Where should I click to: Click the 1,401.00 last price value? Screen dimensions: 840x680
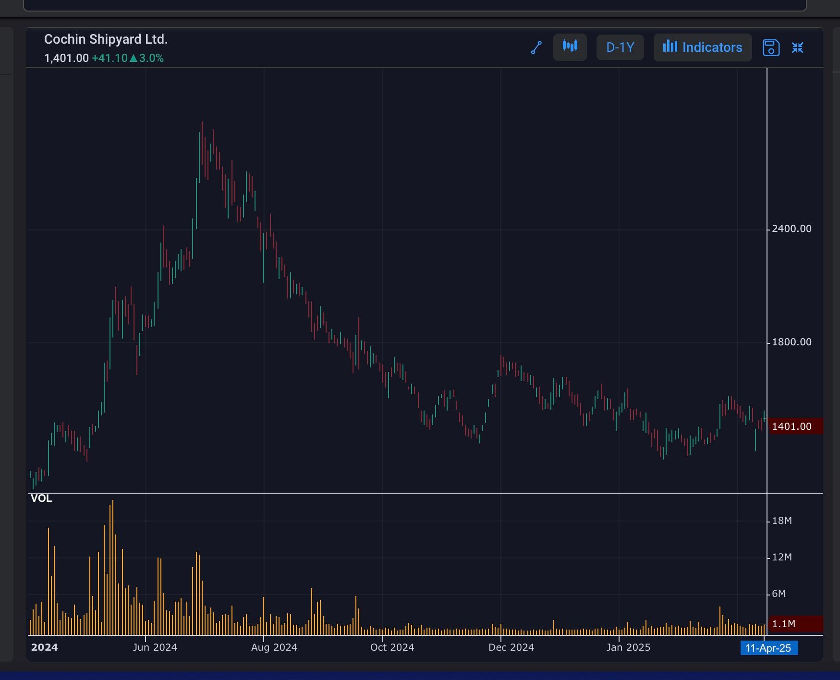coord(66,58)
